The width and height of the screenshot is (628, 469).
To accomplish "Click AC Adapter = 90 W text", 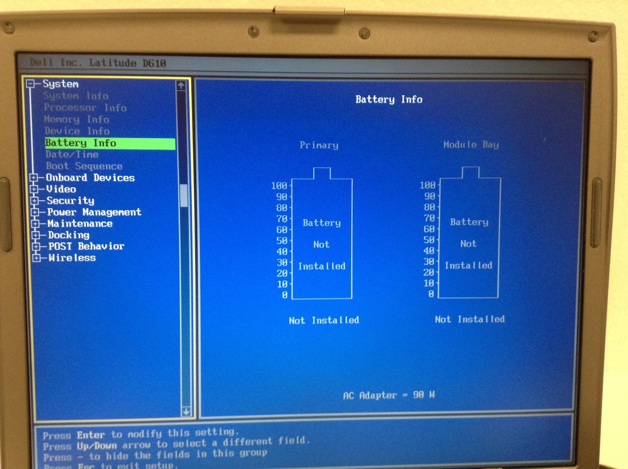I will (x=389, y=395).
